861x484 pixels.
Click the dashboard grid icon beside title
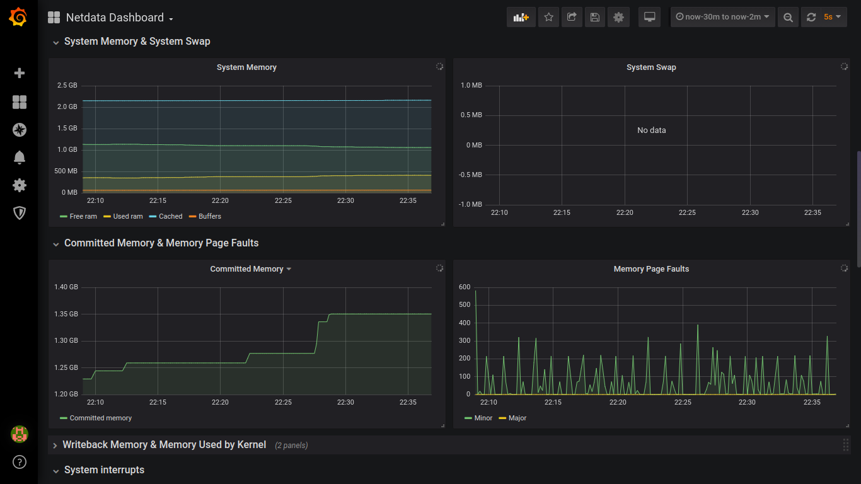click(54, 18)
